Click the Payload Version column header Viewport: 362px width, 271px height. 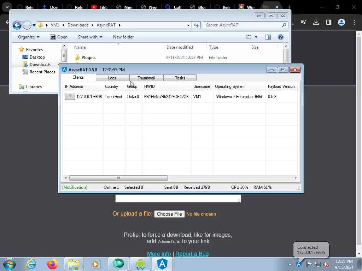[281, 86]
